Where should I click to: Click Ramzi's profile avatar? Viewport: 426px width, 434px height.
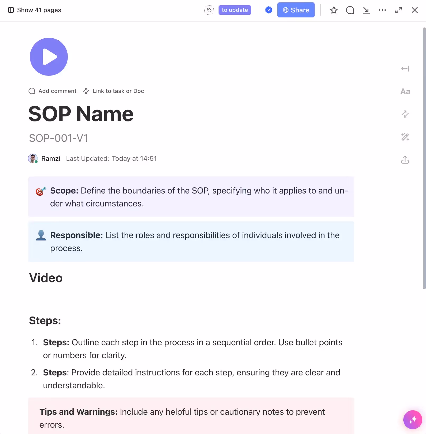[33, 158]
